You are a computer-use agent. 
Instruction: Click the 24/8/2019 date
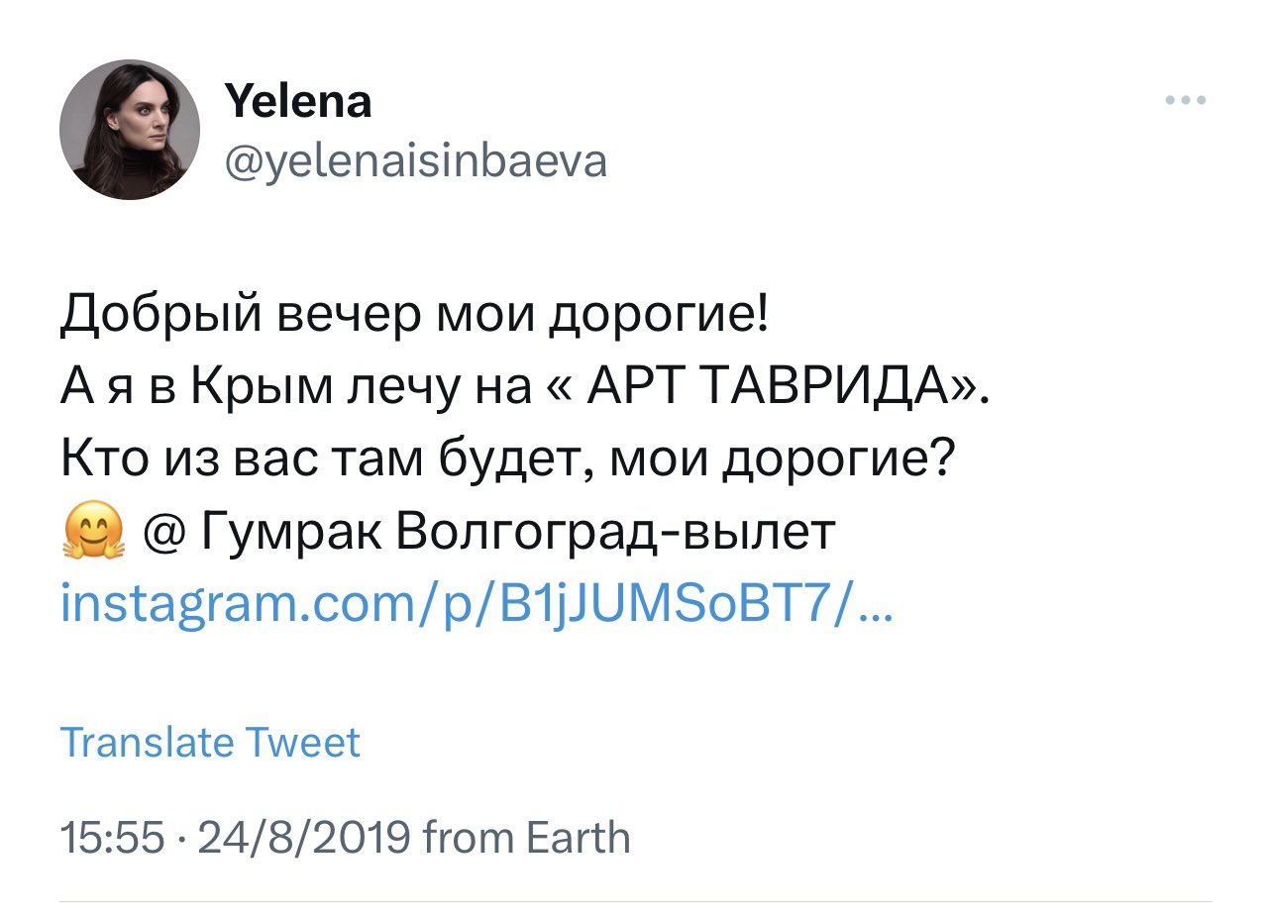coord(303,838)
